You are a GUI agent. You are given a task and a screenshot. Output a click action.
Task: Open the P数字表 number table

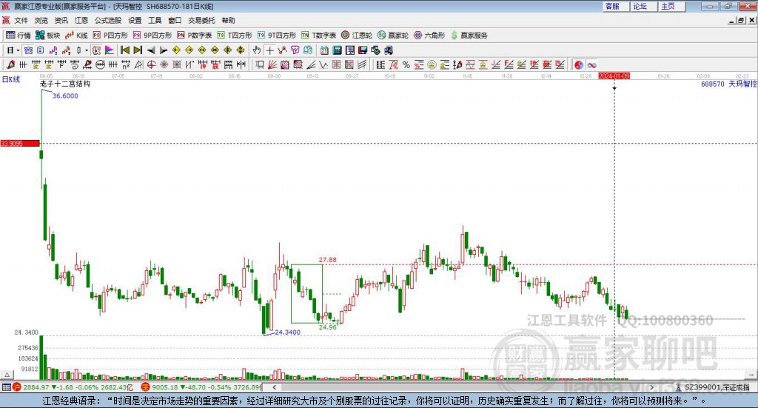click(195, 36)
